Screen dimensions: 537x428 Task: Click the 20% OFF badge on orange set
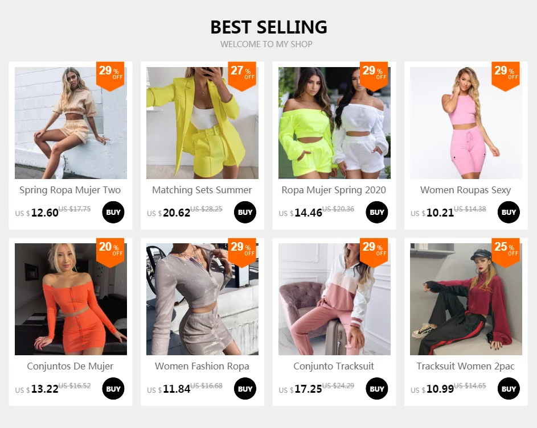pyautogui.click(x=110, y=253)
